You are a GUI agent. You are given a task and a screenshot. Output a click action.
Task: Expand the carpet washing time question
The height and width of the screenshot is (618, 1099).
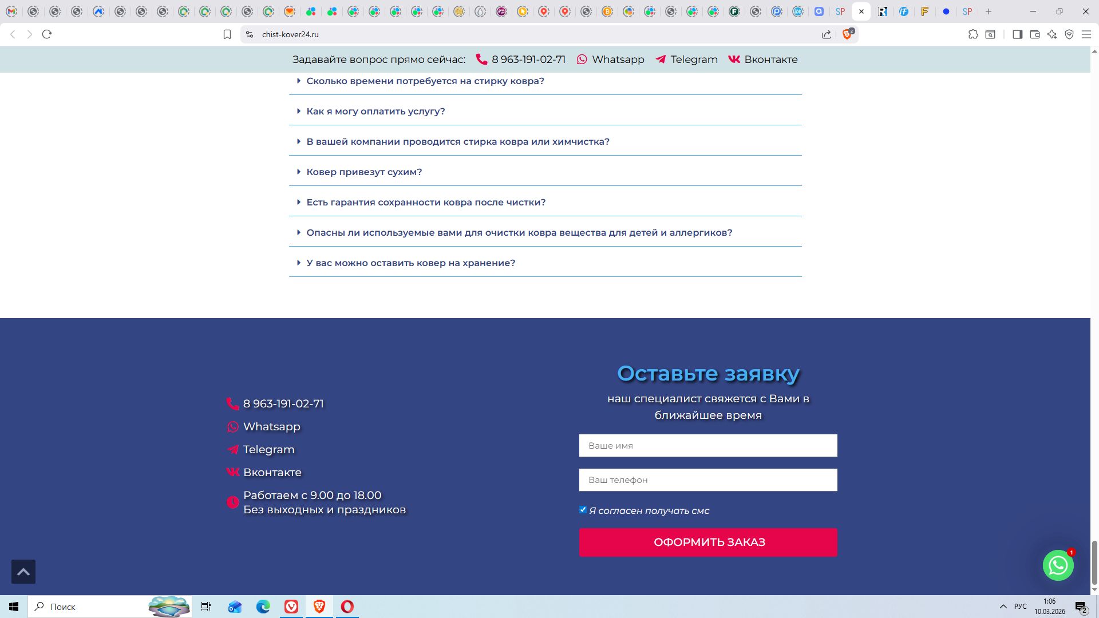point(425,81)
